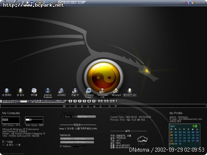Click the Current Time line
The image size is (207, 155).
(x=130, y=117)
